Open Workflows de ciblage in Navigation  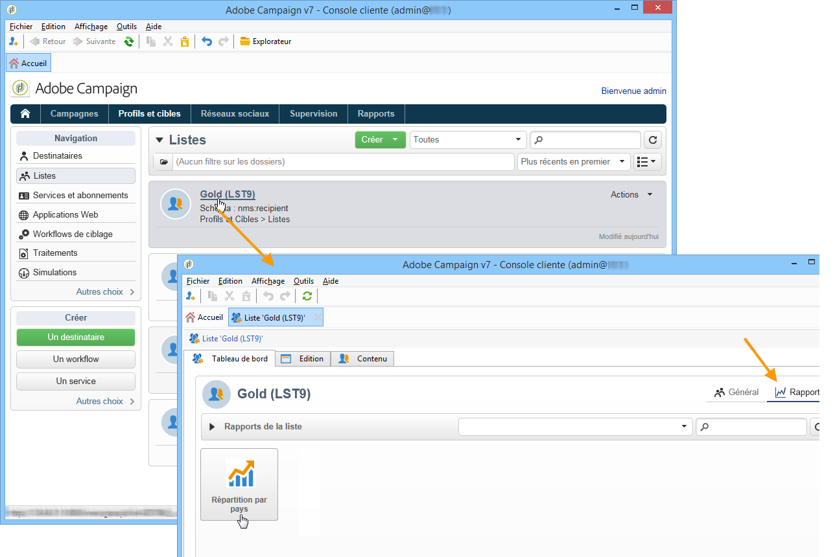click(76, 234)
